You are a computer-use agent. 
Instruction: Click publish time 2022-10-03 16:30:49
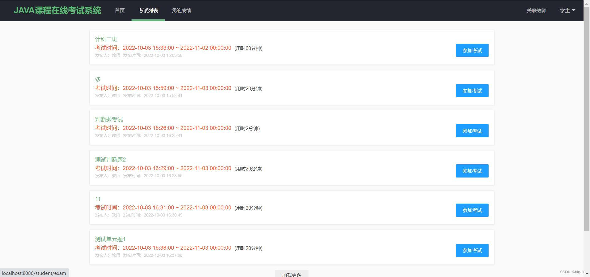click(x=163, y=215)
